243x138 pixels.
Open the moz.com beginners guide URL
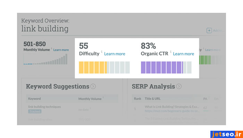pos(172,111)
